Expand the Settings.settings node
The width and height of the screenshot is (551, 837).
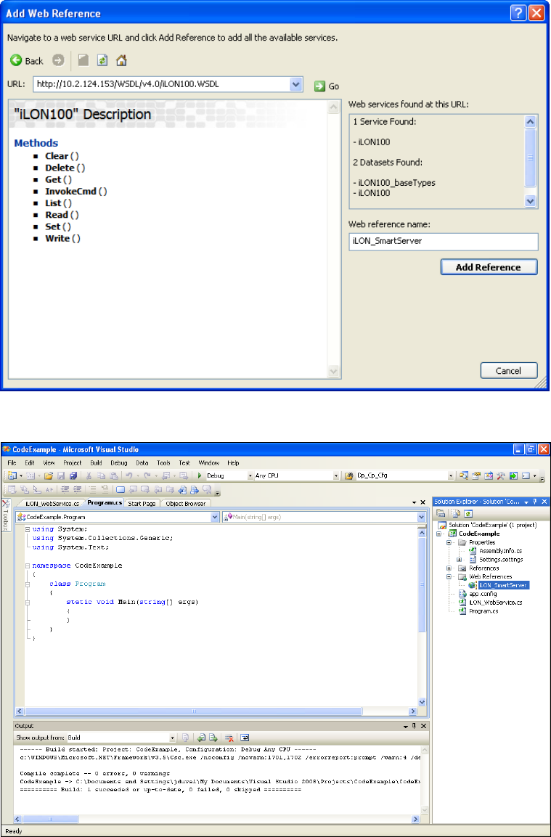click(459, 560)
